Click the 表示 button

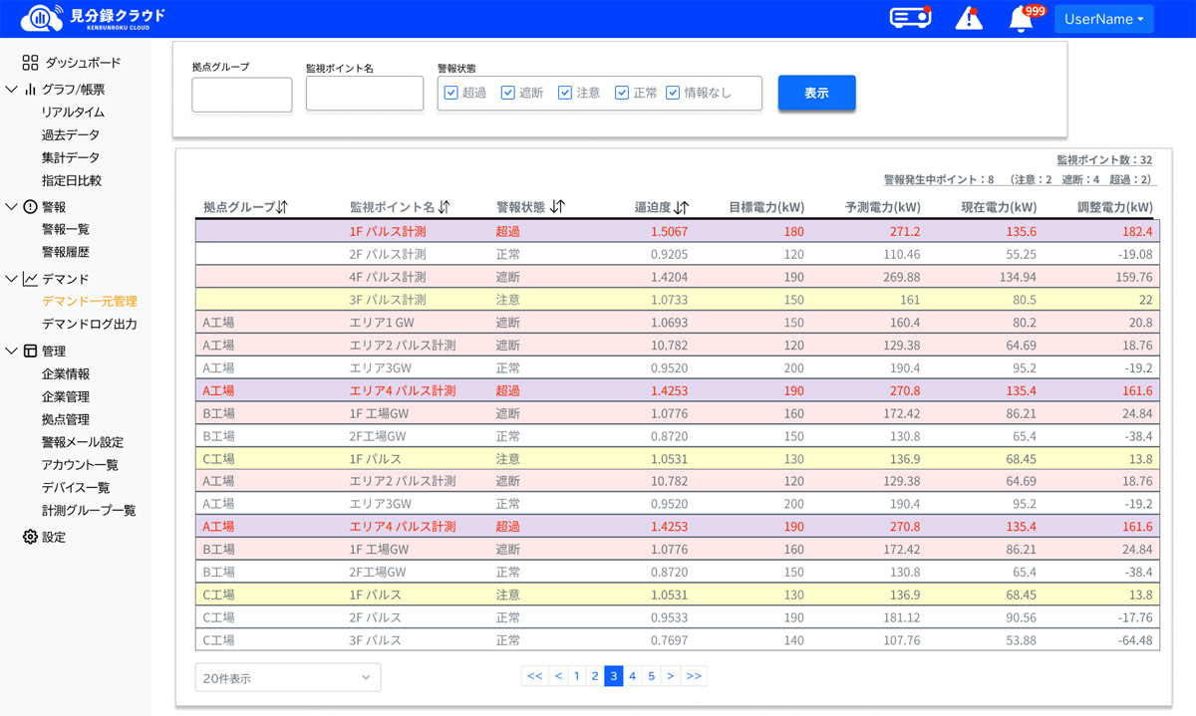(816, 93)
